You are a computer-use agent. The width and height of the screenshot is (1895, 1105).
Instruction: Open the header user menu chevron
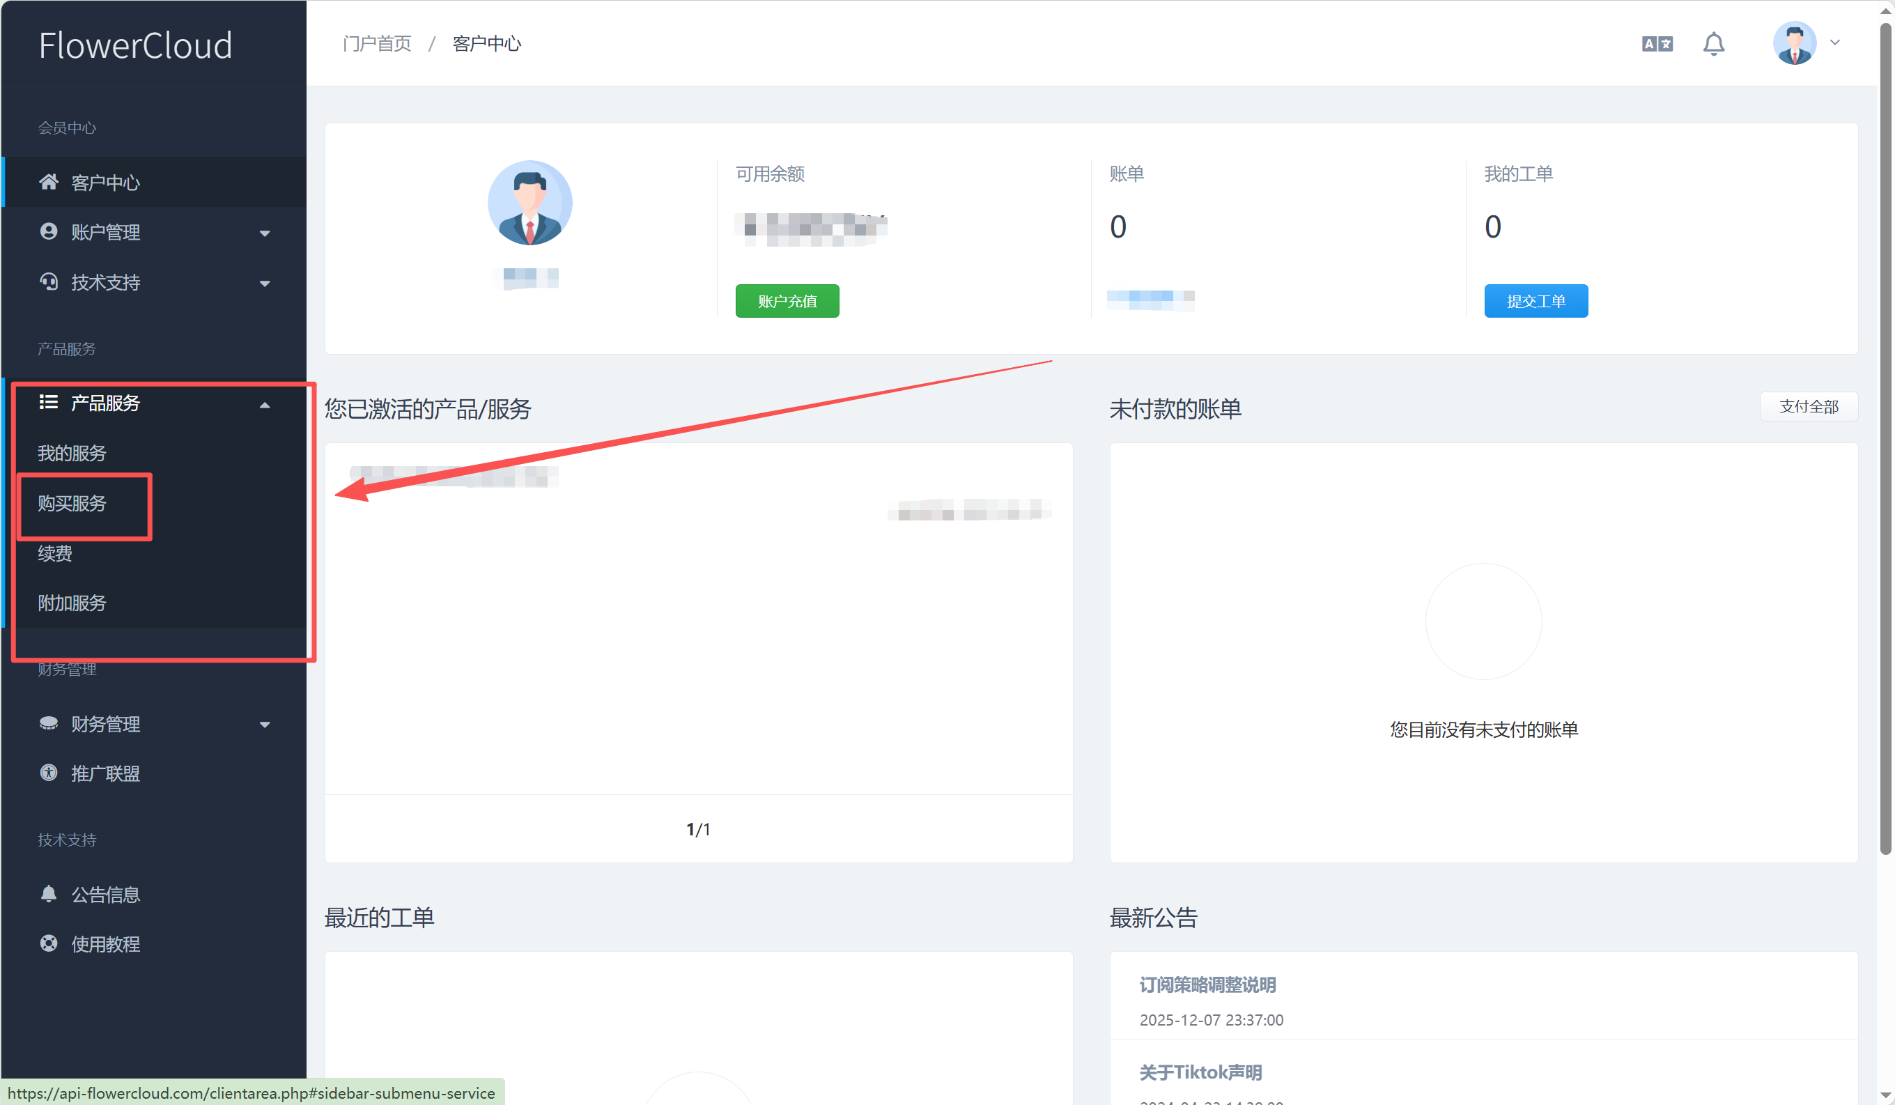pos(1835,43)
